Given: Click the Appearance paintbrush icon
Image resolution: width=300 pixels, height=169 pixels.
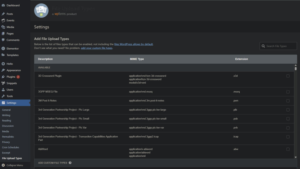Looking at the screenshot, I should [3, 70].
